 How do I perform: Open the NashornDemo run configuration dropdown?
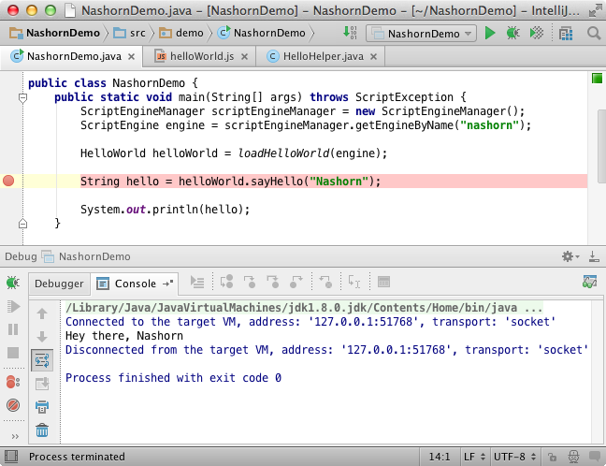[x=421, y=34]
